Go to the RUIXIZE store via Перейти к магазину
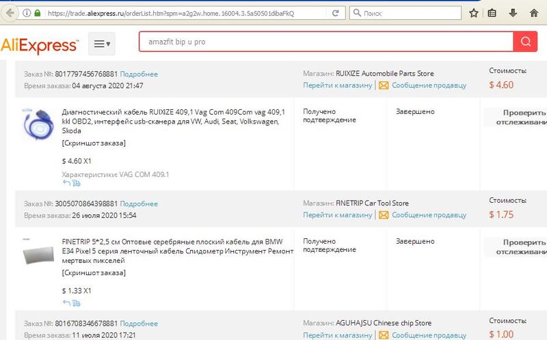Image resolution: width=547 pixels, height=340 pixels. [x=338, y=85]
